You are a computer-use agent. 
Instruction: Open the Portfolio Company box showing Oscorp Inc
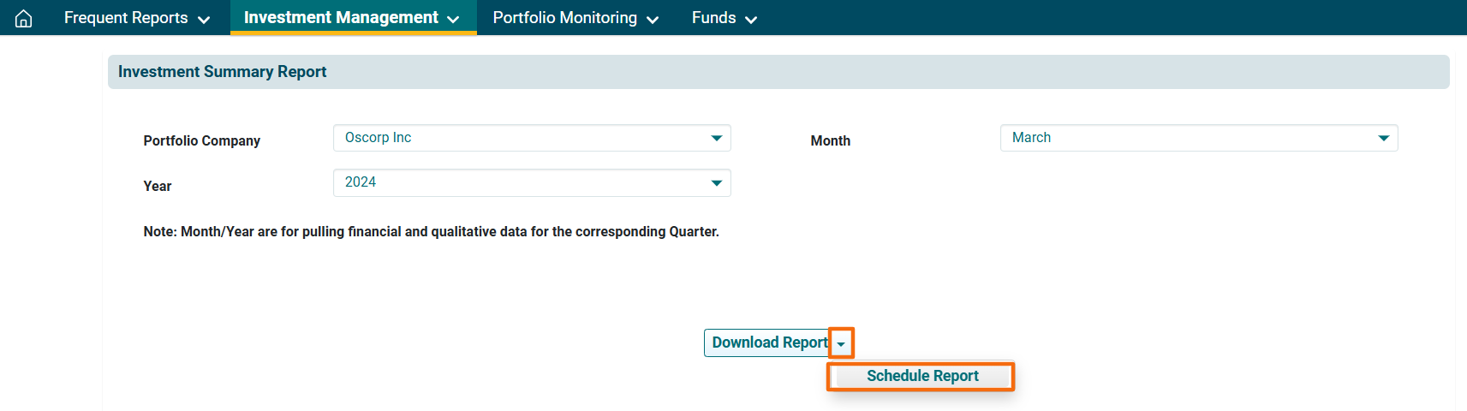coord(522,138)
